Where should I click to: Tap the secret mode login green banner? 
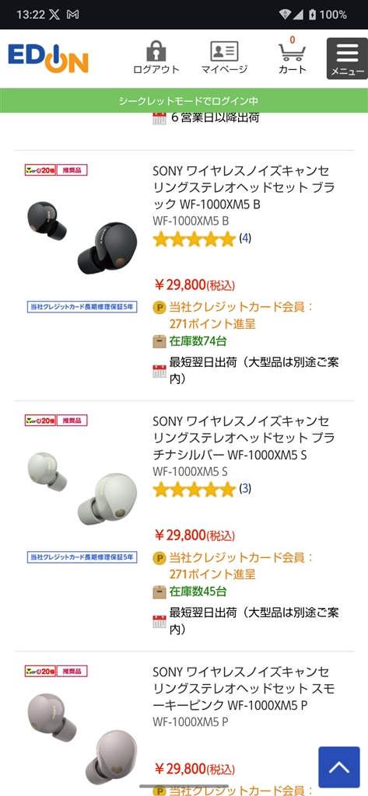pyautogui.click(x=184, y=100)
